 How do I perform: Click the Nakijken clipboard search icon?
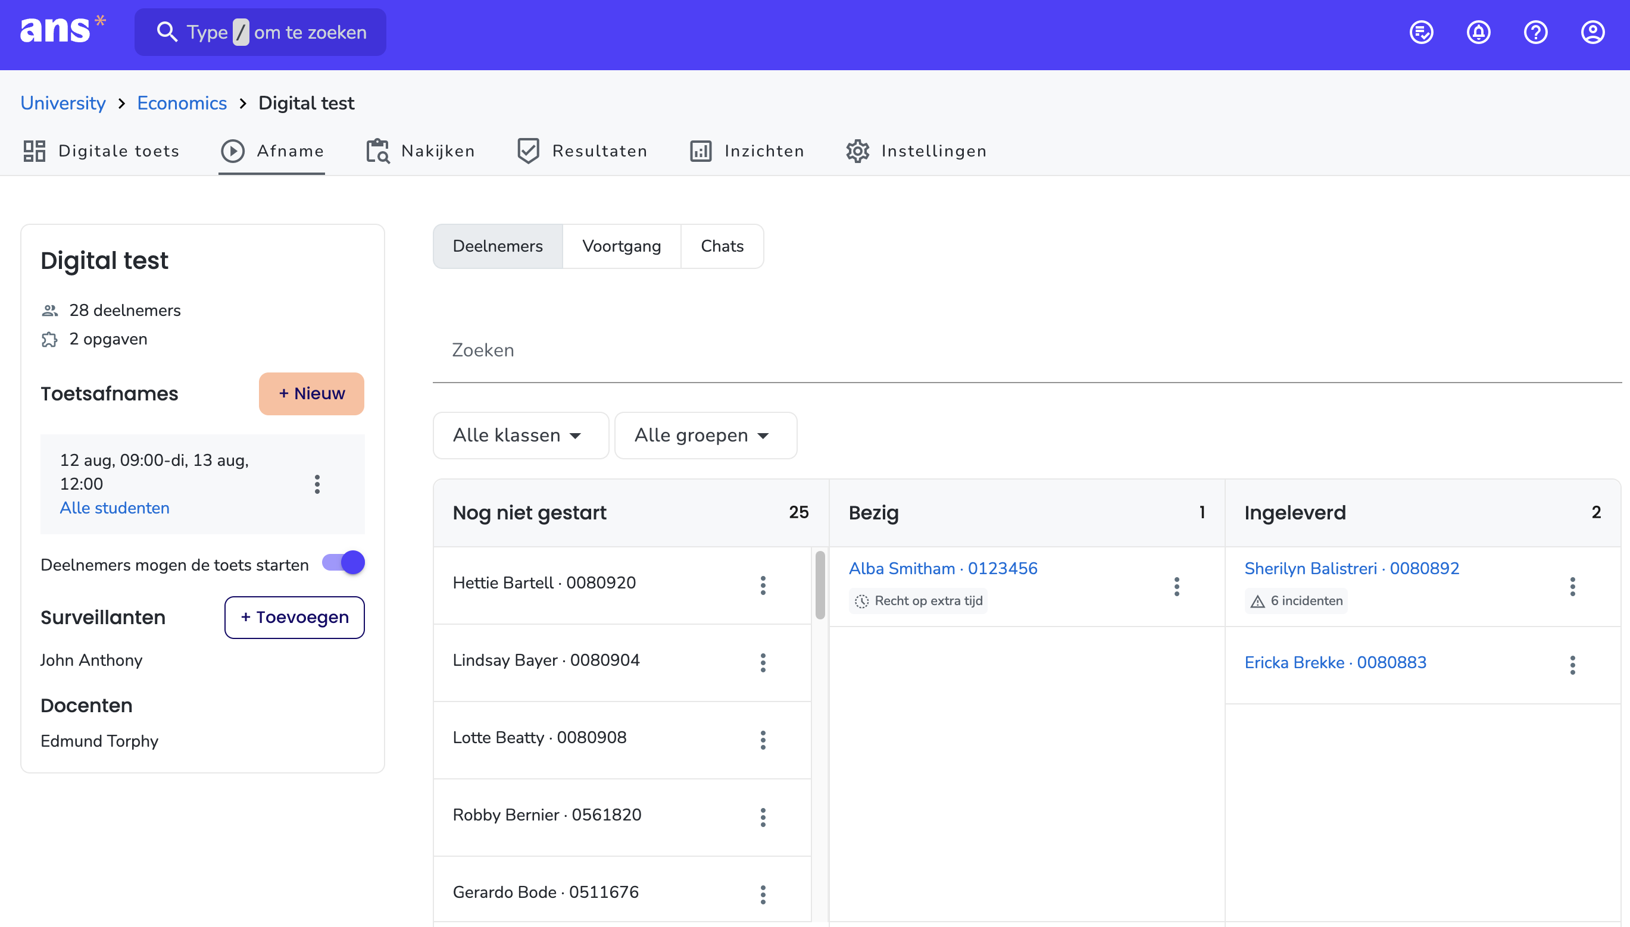pyautogui.click(x=377, y=151)
